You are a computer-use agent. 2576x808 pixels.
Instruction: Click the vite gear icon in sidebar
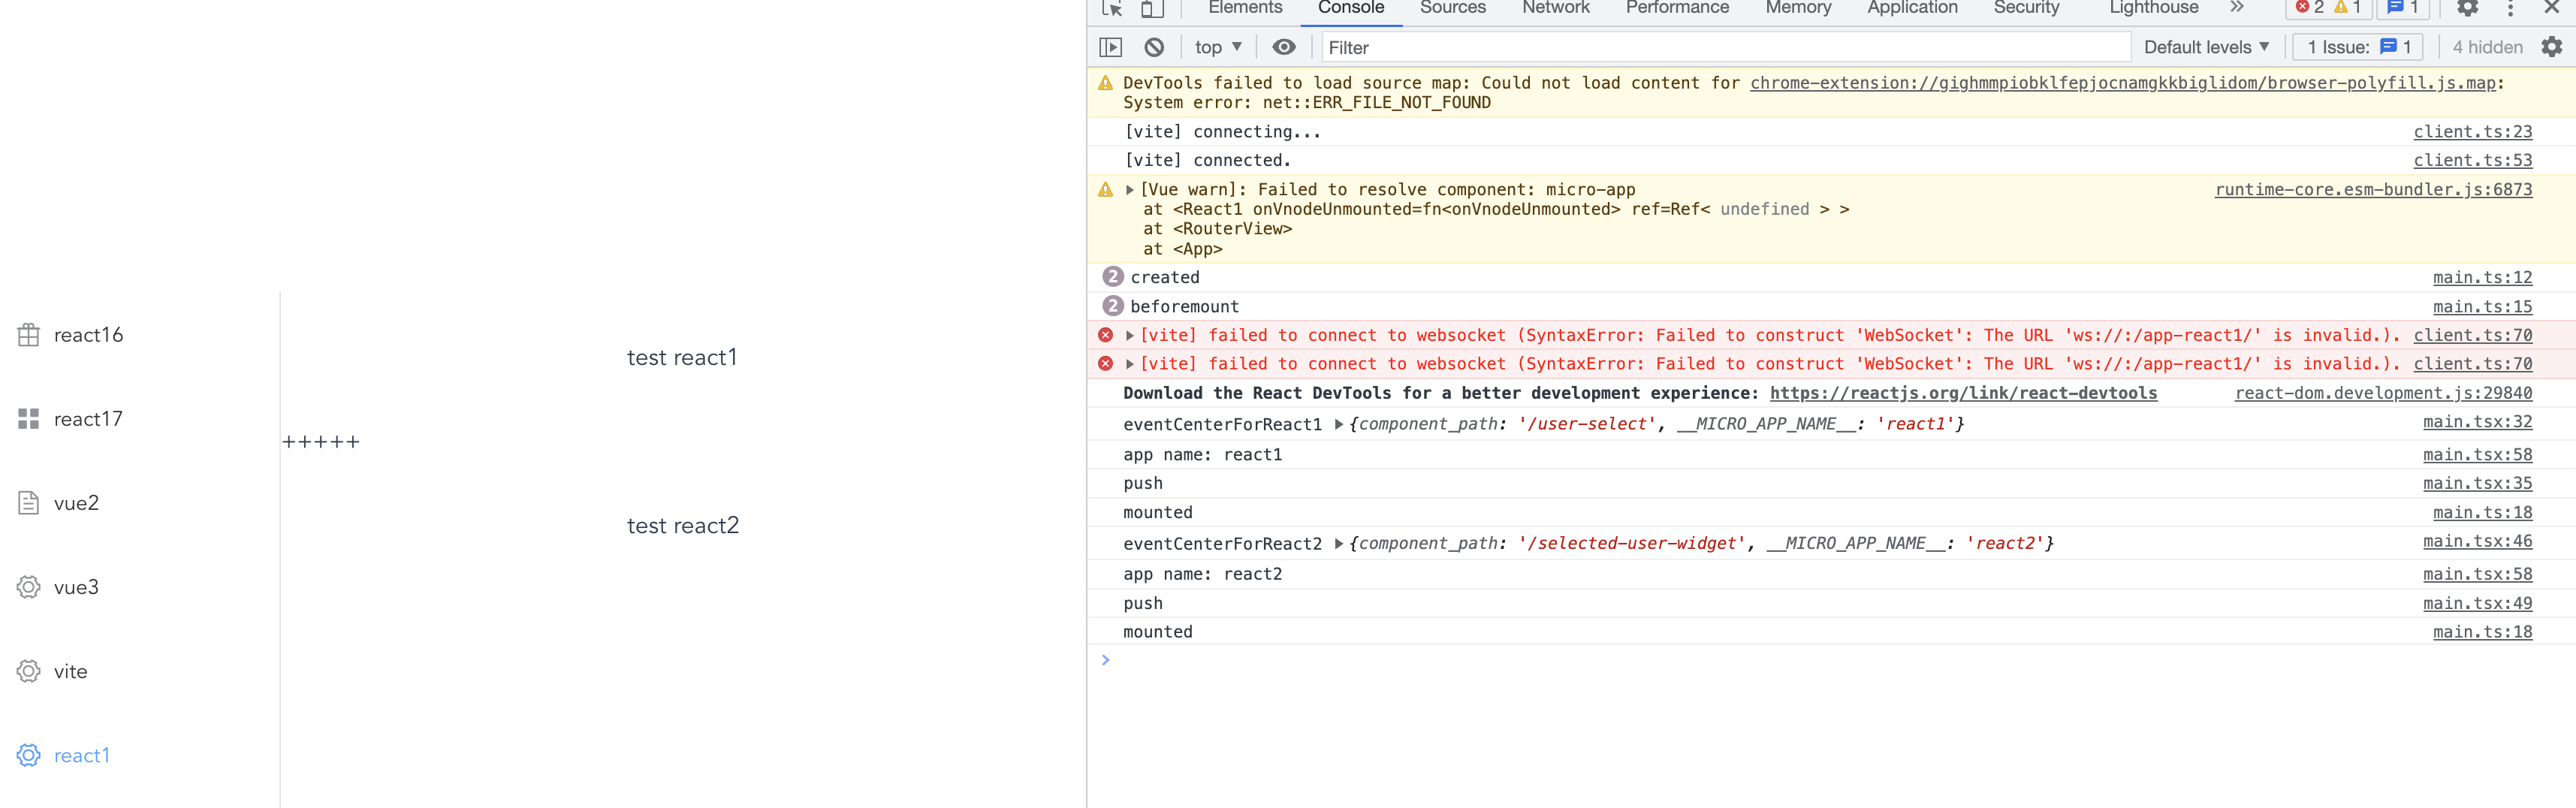[28, 671]
